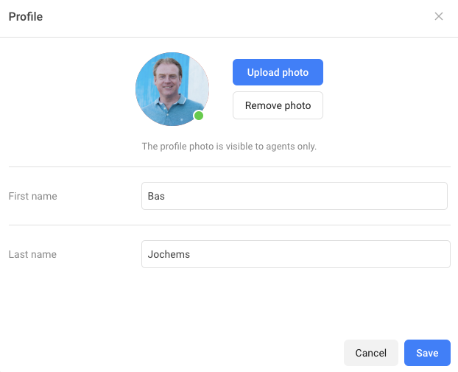Save the profile changes
The width and height of the screenshot is (458, 372).
[x=427, y=353]
